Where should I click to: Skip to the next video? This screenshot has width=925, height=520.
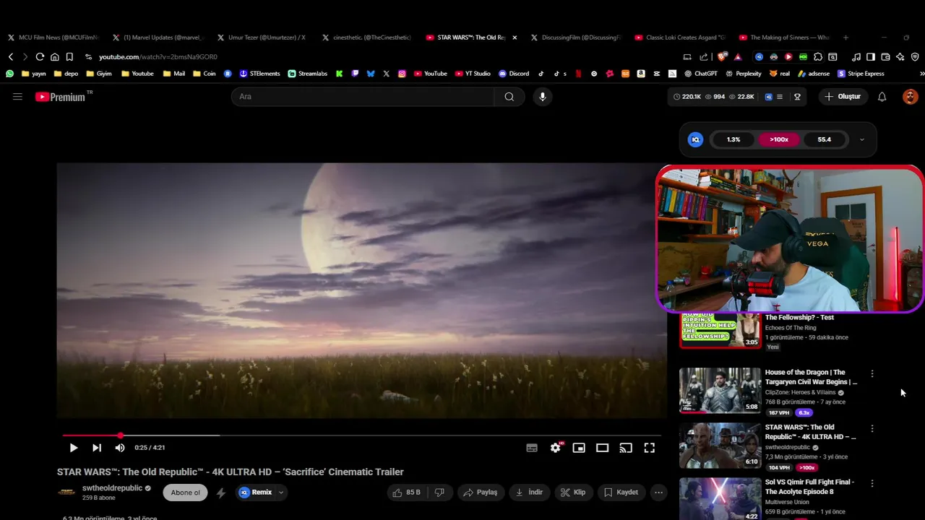coord(97,448)
